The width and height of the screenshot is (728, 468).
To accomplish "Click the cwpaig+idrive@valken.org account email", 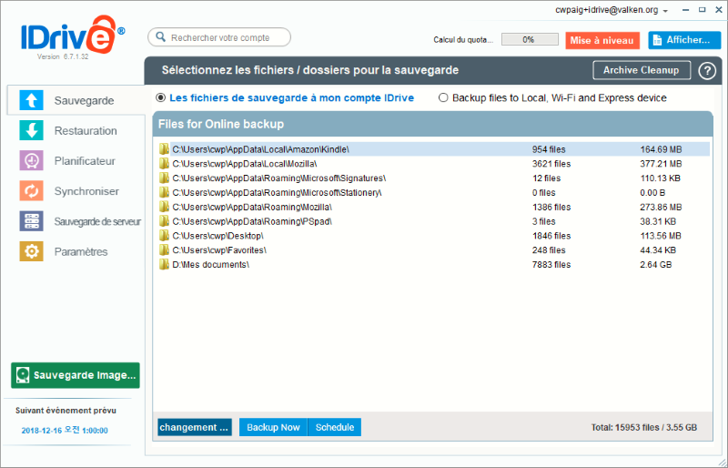I will pyautogui.click(x=606, y=10).
